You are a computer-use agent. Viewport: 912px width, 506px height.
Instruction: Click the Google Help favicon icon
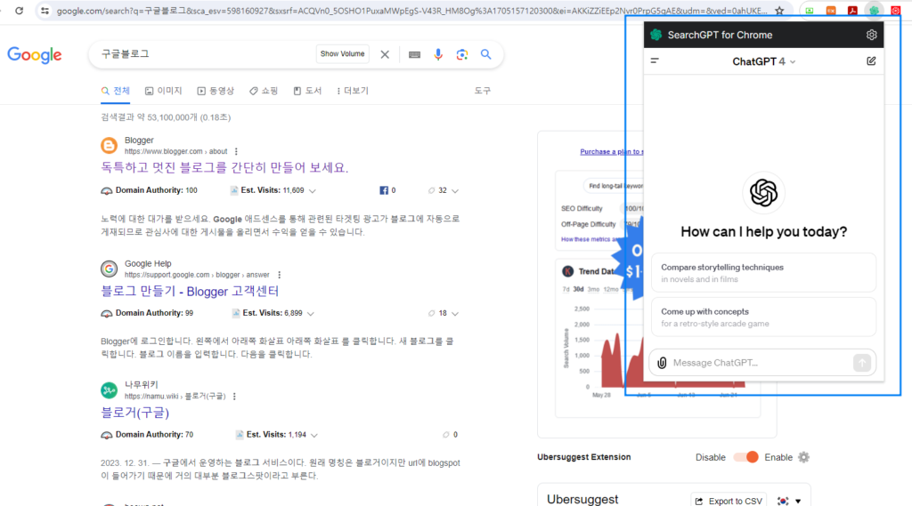pyautogui.click(x=109, y=269)
